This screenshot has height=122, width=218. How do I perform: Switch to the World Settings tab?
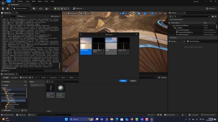(x=193, y=41)
